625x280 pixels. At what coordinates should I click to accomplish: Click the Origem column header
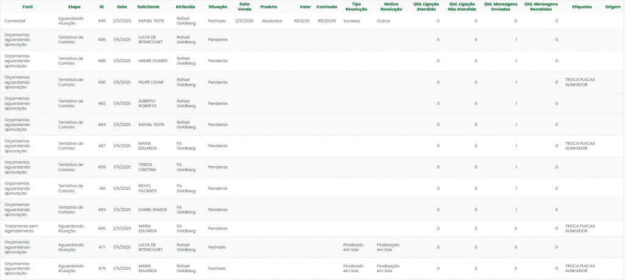613,7
